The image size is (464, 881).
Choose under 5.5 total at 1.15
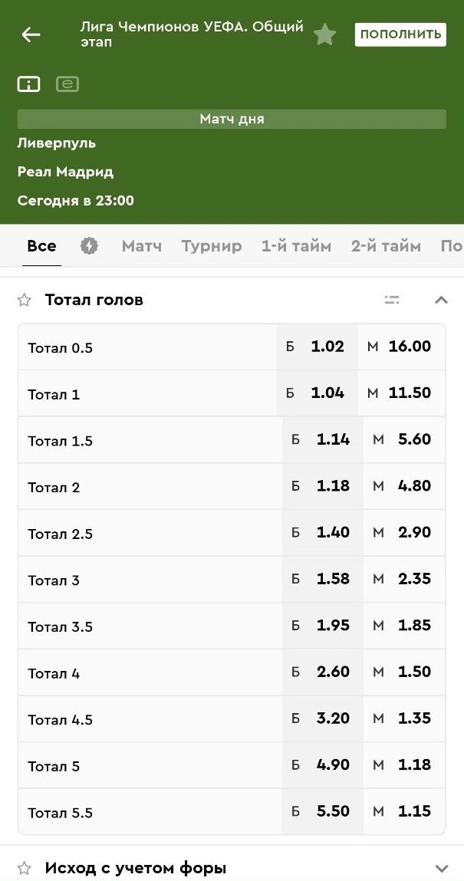pos(404,811)
